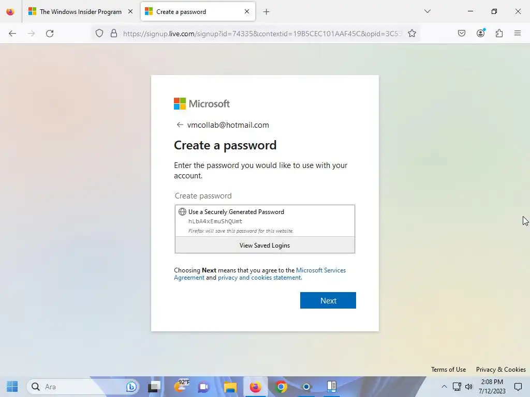Click the Next button
Viewport: 530px width, 397px height.
click(x=328, y=300)
